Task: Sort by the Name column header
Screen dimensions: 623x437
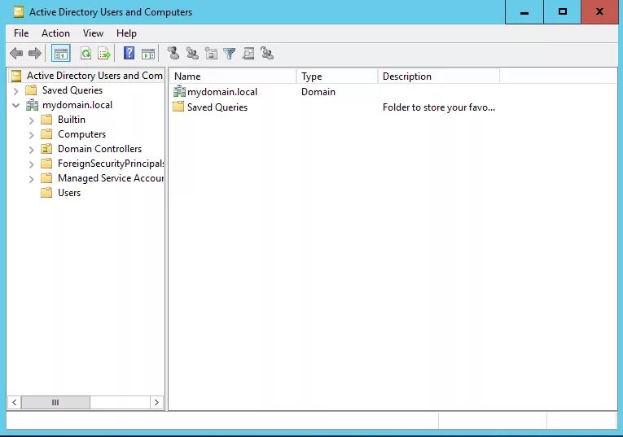Action: tap(233, 76)
